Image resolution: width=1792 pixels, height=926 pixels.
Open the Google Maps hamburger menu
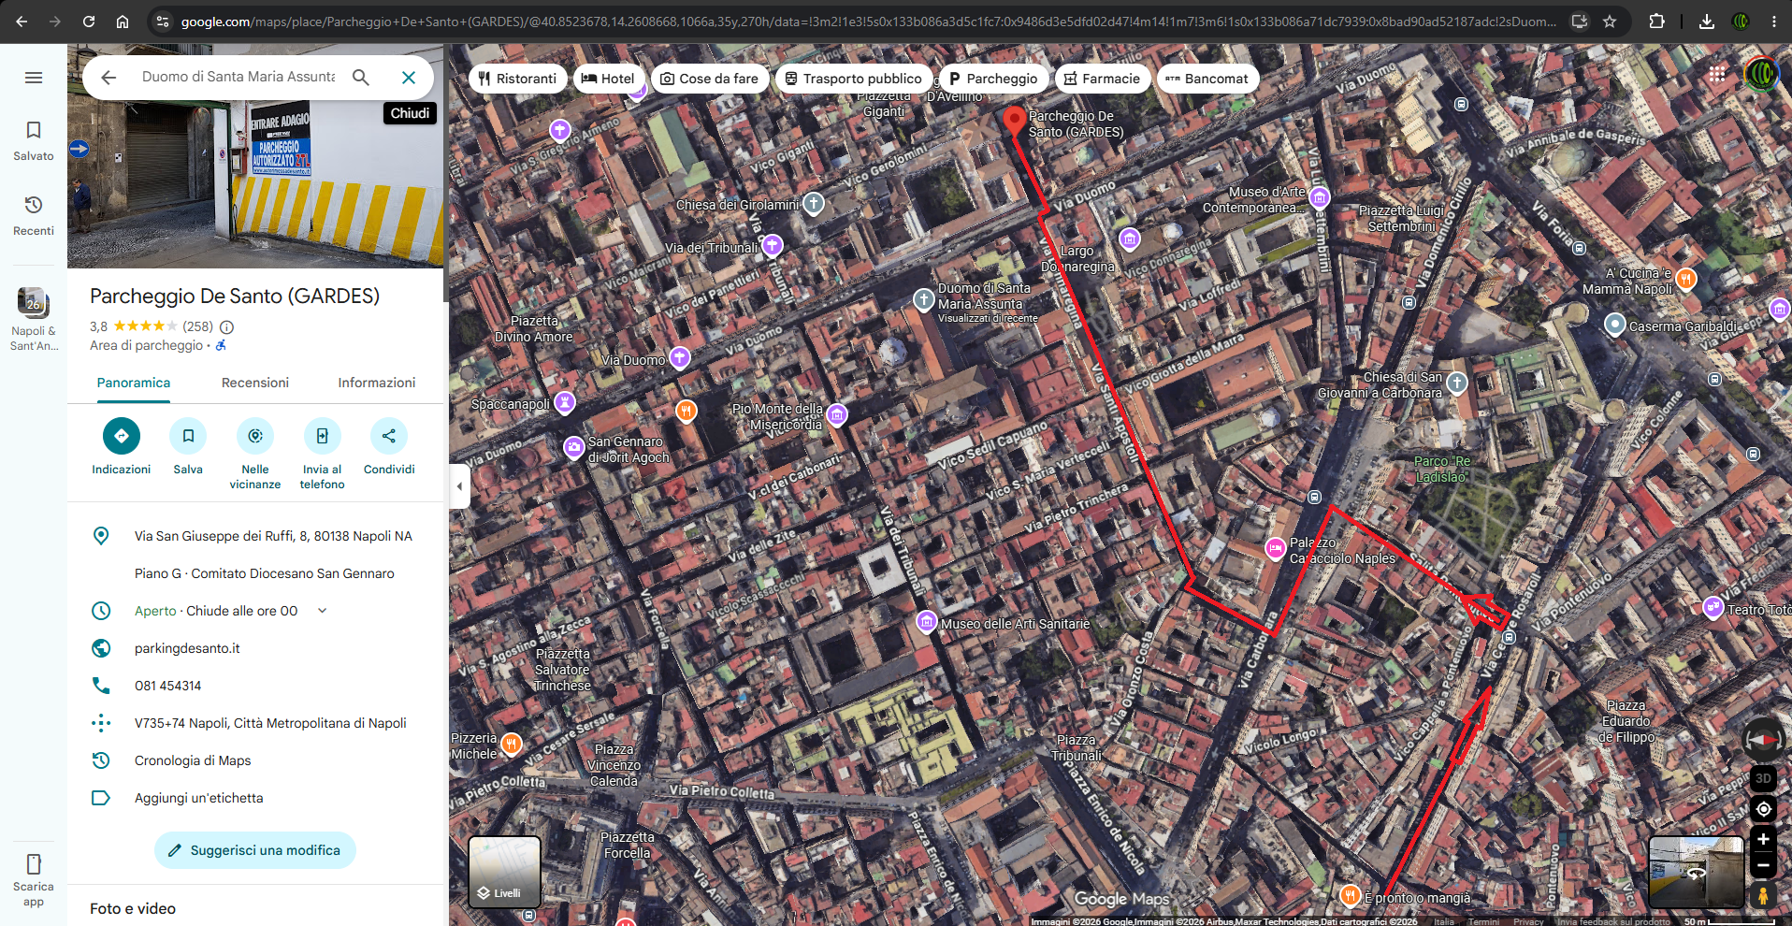[x=34, y=78]
